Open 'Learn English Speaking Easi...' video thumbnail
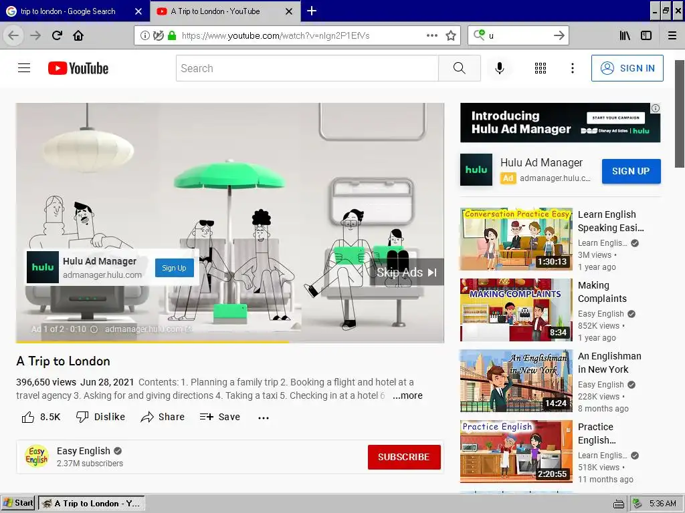 pos(516,239)
